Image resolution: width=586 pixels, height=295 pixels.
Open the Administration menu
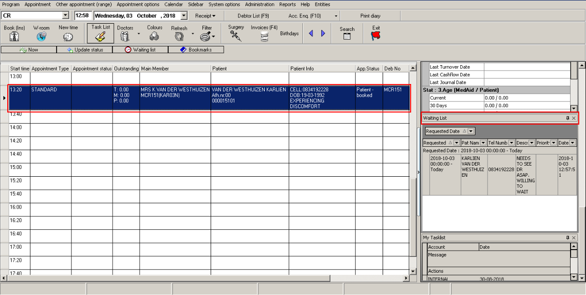tap(259, 4)
